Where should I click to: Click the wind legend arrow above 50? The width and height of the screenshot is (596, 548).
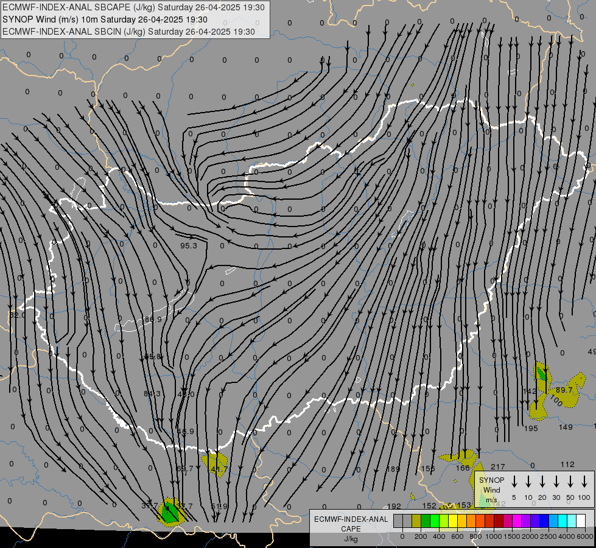(x=570, y=482)
